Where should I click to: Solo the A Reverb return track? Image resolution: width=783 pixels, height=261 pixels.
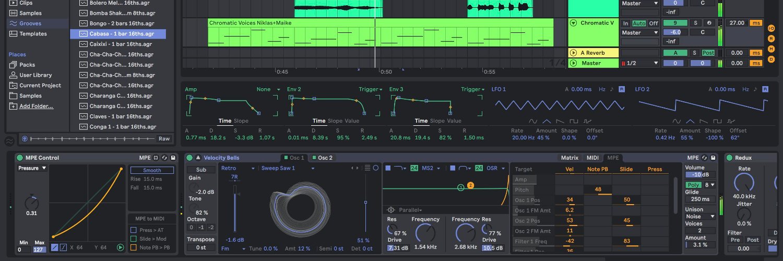695,53
